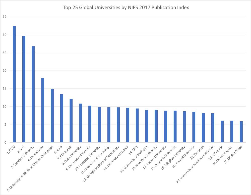251x195 pixels.
Task: Select the chart title text
Action: pos(126,8)
